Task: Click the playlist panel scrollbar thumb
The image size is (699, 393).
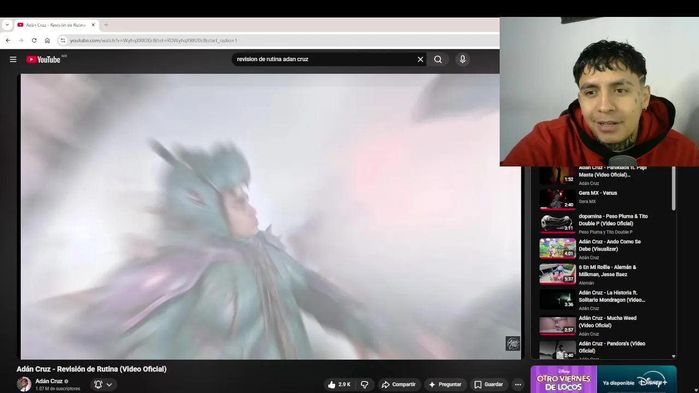Action: pos(673,188)
